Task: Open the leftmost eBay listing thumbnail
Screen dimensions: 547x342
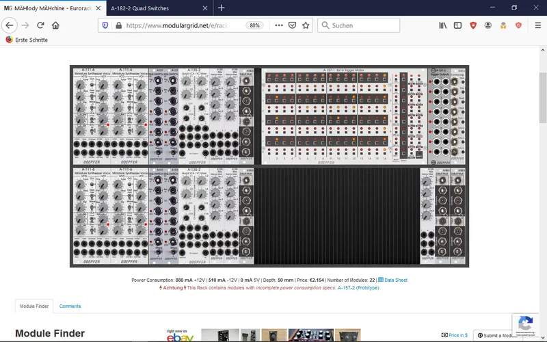Action: (x=220, y=335)
